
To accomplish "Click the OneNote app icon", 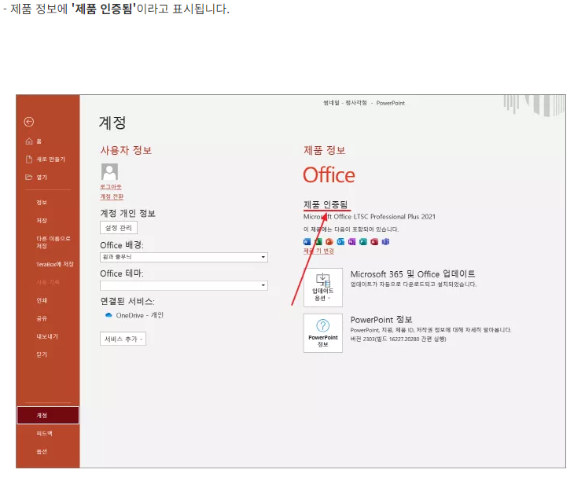I will pos(351,242).
